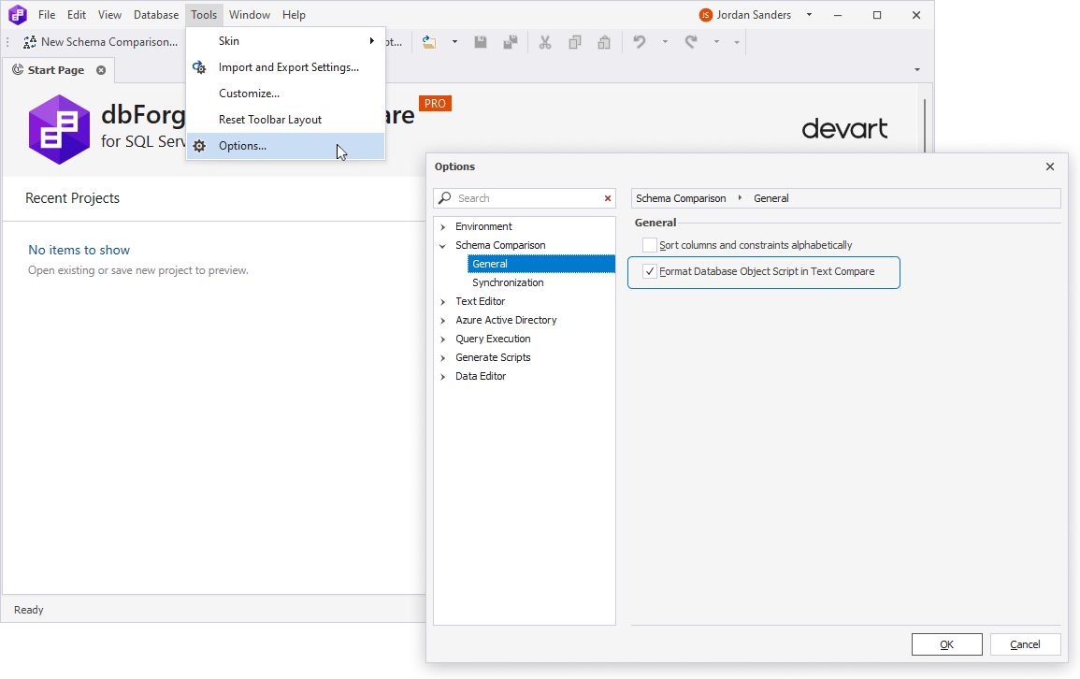Expand the Environment tree node
The width and height of the screenshot is (1080, 679).
coord(443,226)
